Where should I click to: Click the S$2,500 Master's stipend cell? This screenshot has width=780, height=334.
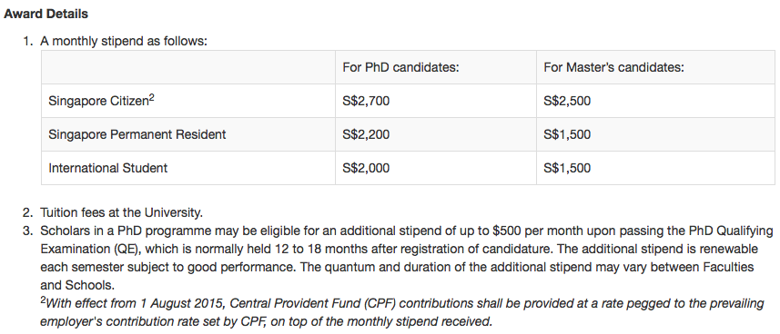point(655,101)
